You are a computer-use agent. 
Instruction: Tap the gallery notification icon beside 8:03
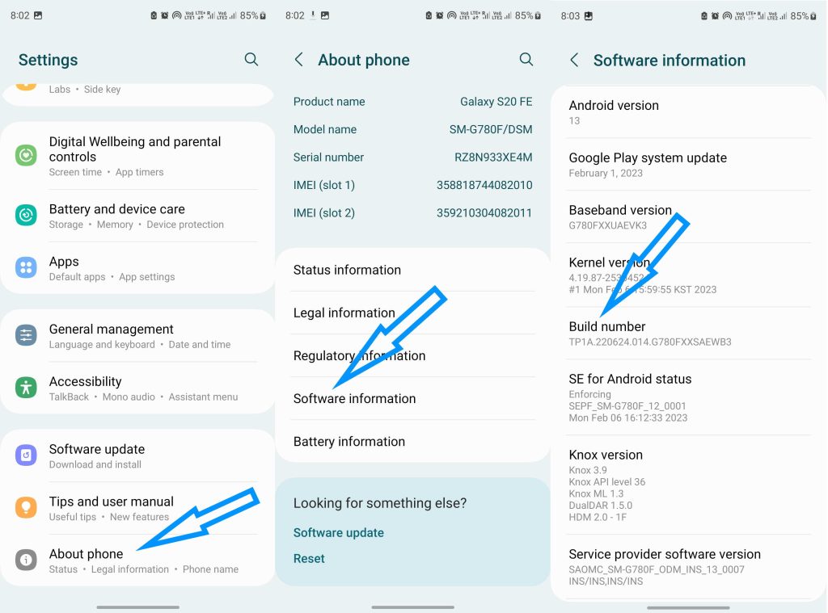pos(589,16)
